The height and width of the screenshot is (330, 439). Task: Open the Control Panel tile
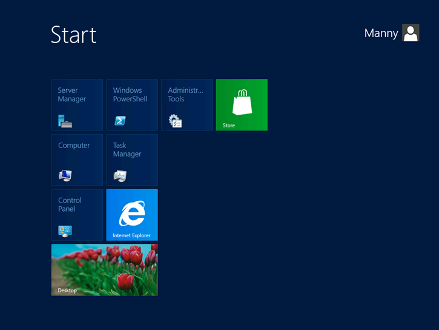coord(77,215)
